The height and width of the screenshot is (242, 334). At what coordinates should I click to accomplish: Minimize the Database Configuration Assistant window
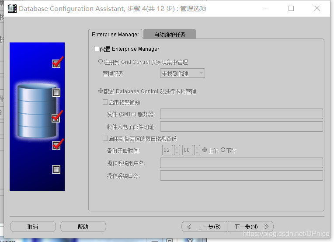click(x=266, y=8)
